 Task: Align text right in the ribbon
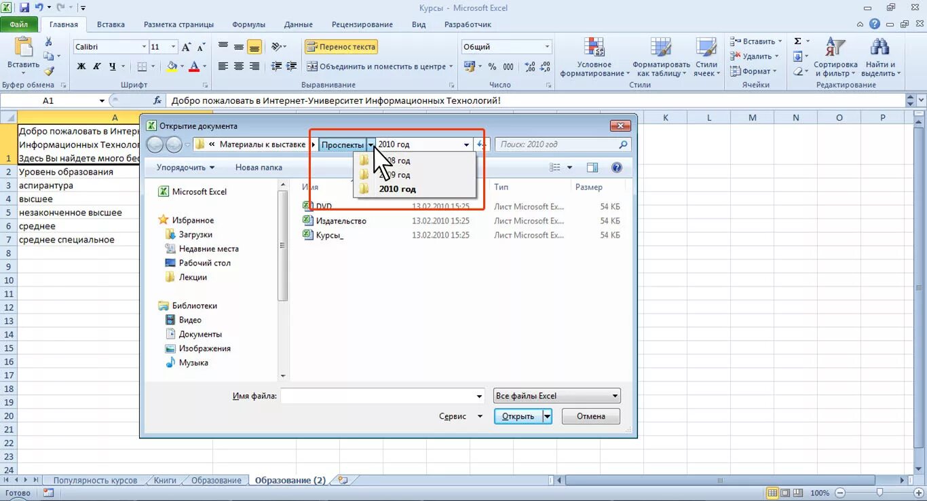(x=254, y=67)
